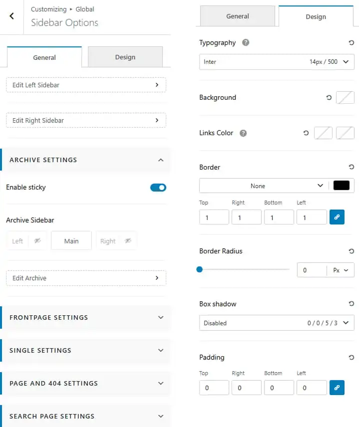Expand the Frontpage Settings section
Viewport: 359px width, 427px height.
coord(86,318)
